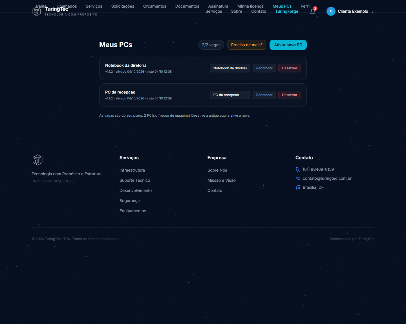Click the location pin icon beside Brasília
Screen dimensions: 406x324
coord(298,188)
